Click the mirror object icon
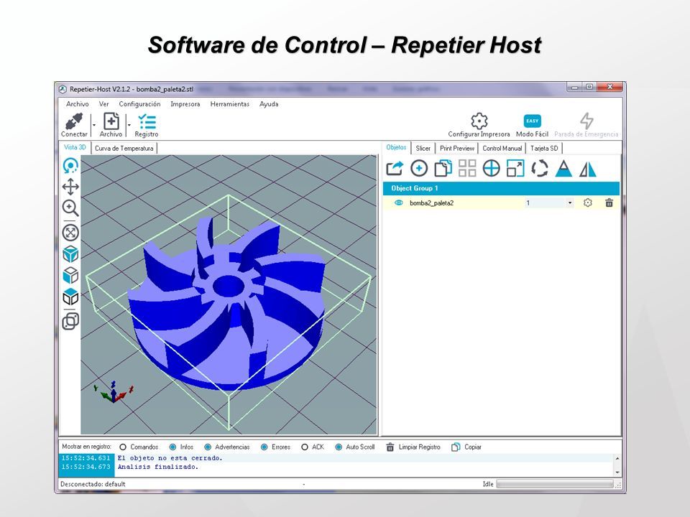The height and width of the screenshot is (517, 690). tap(587, 168)
